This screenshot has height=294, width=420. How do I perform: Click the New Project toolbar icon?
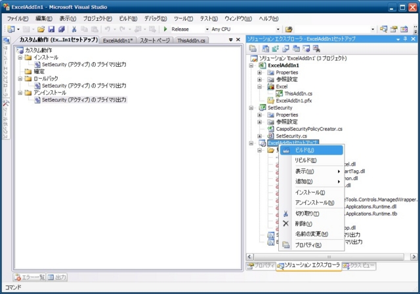tap(10, 29)
